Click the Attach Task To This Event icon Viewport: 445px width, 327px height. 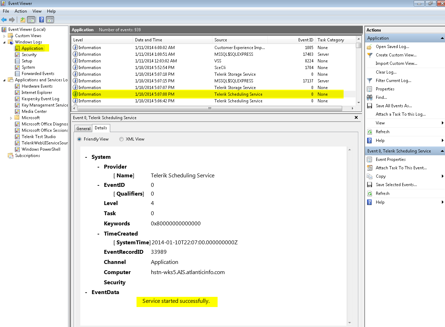(x=370, y=168)
